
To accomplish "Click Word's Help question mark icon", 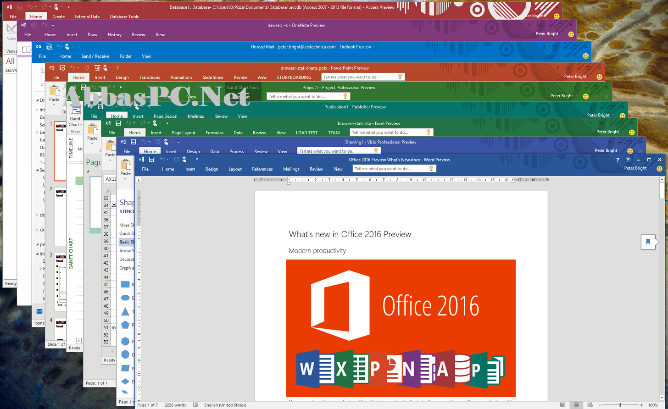I will coord(618,160).
